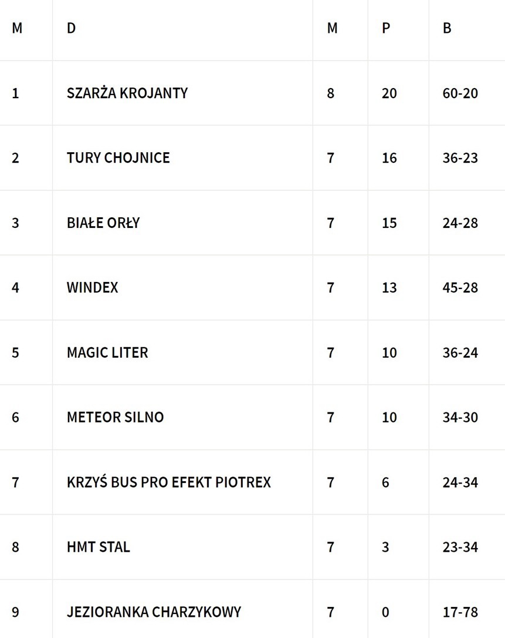Click the 34-30 goals cell
Viewport: 505px width, 638px height.
[x=460, y=417]
